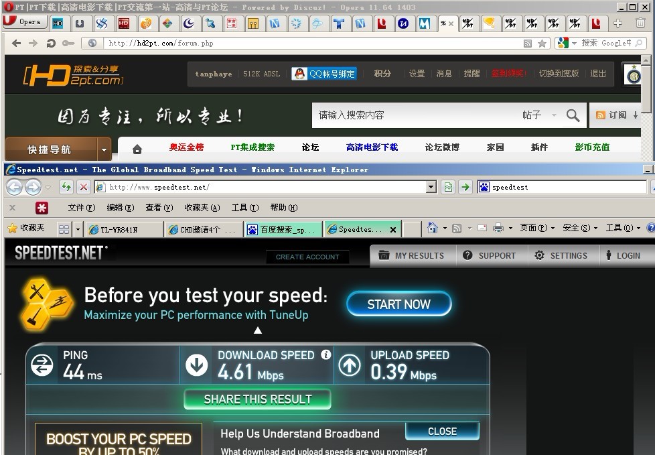The width and height of the screenshot is (655, 455).
Task: Click the QQ account binding button
Action: pos(325,74)
